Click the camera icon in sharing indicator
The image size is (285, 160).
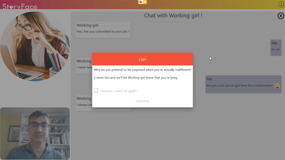(x=145, y=2)
